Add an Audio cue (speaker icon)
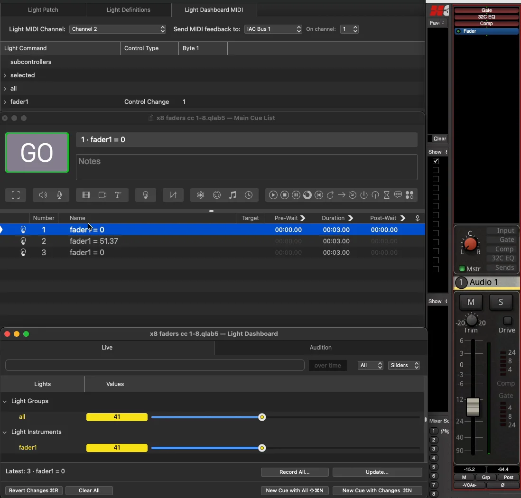The width and height of the screenshot is (521, 498). coord(43,195)
